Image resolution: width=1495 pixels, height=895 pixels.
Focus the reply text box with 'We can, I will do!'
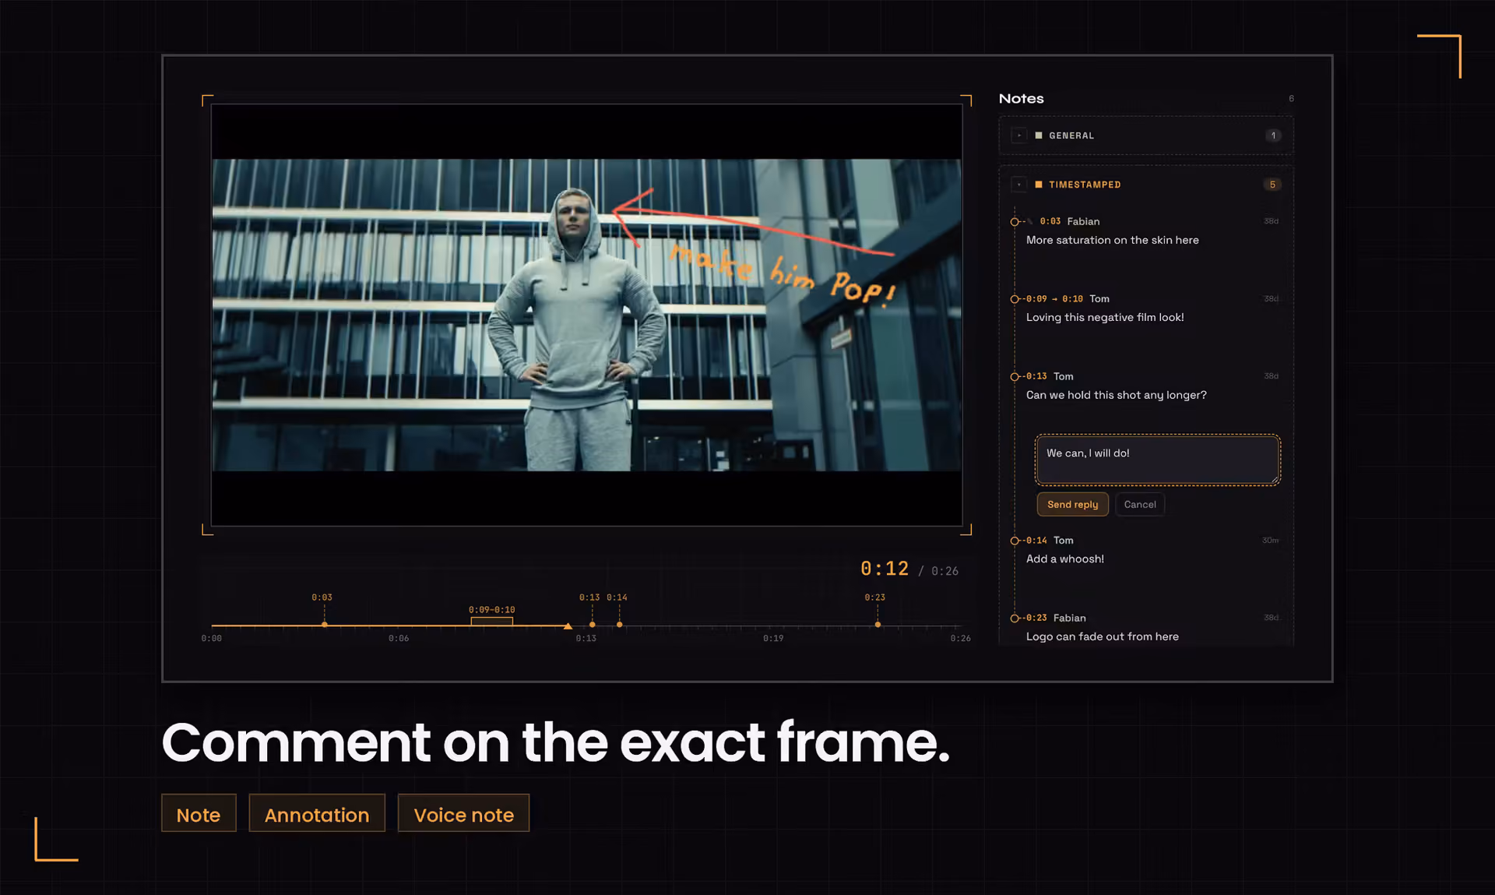1157,460
